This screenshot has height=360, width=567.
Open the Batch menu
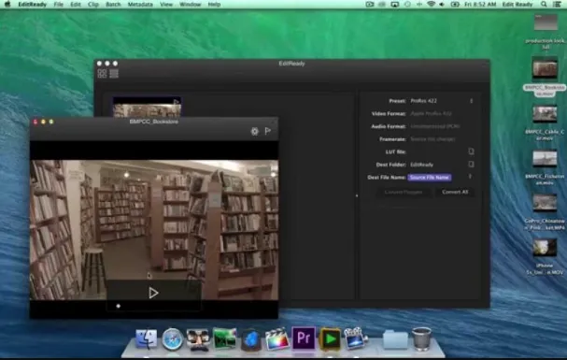pyautogui.click(x=113, y=5)
